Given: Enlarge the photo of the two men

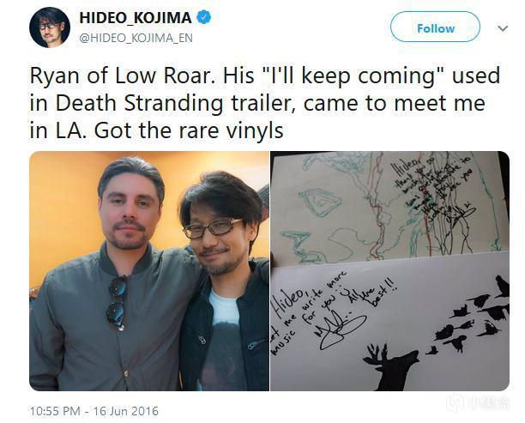Looking at the screenshot, I should (149, 271).
